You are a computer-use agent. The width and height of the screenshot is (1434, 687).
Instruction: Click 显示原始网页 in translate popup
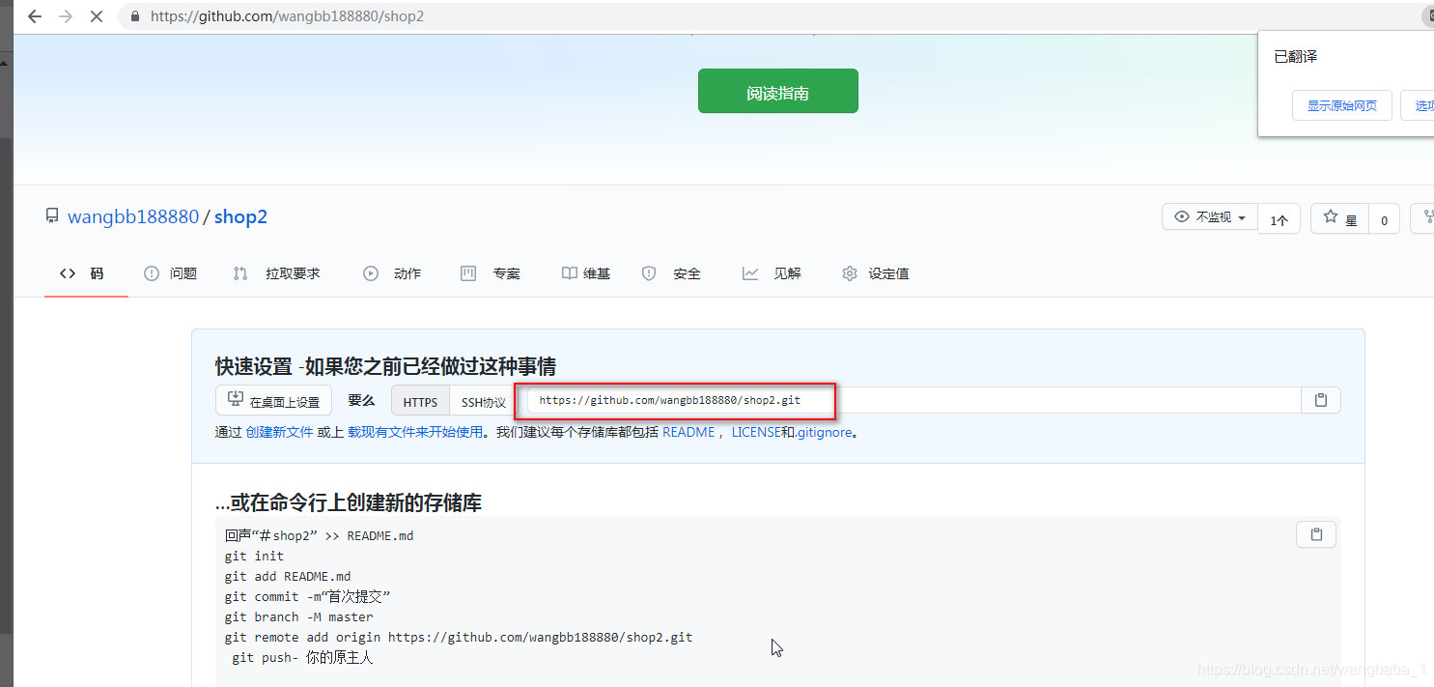[x=1341, y=105]
